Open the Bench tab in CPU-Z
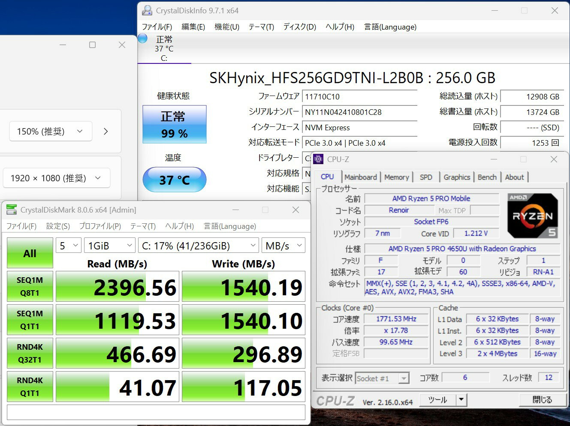The height and width of the screenshot is (426, 570). [x=487, y=177]
